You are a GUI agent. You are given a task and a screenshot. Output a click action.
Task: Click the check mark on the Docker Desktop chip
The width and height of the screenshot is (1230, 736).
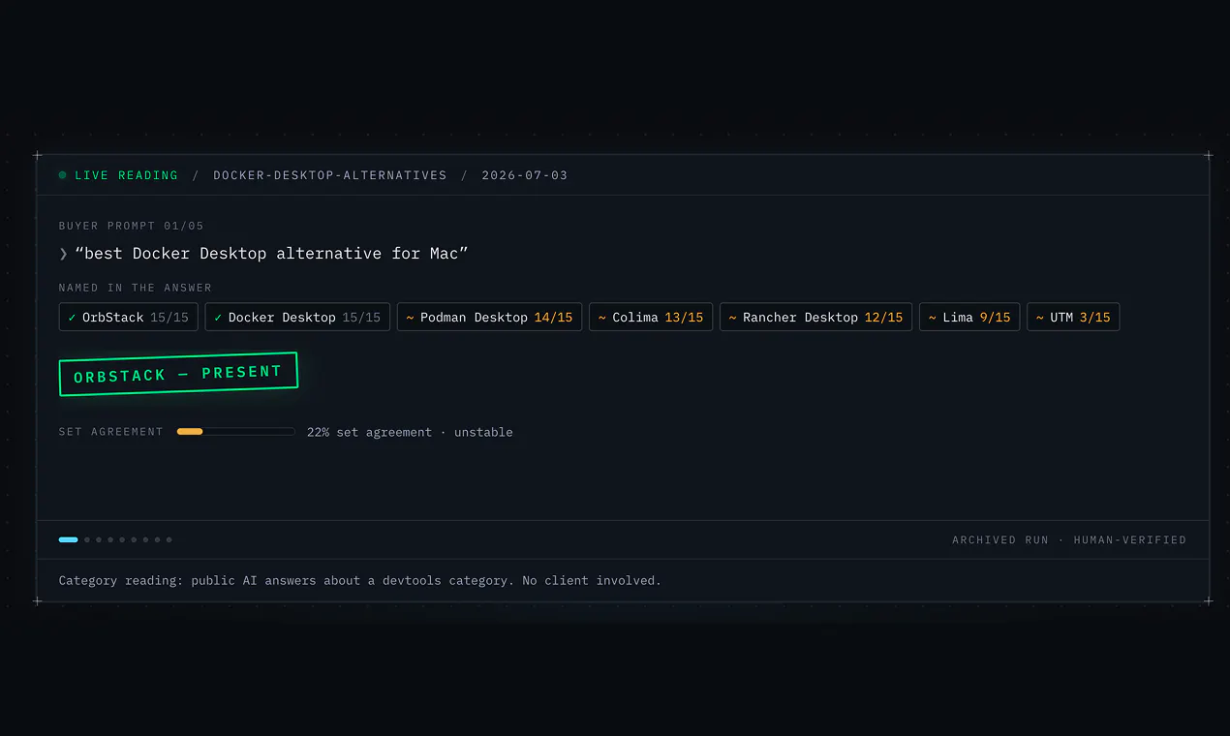point(218,318)
